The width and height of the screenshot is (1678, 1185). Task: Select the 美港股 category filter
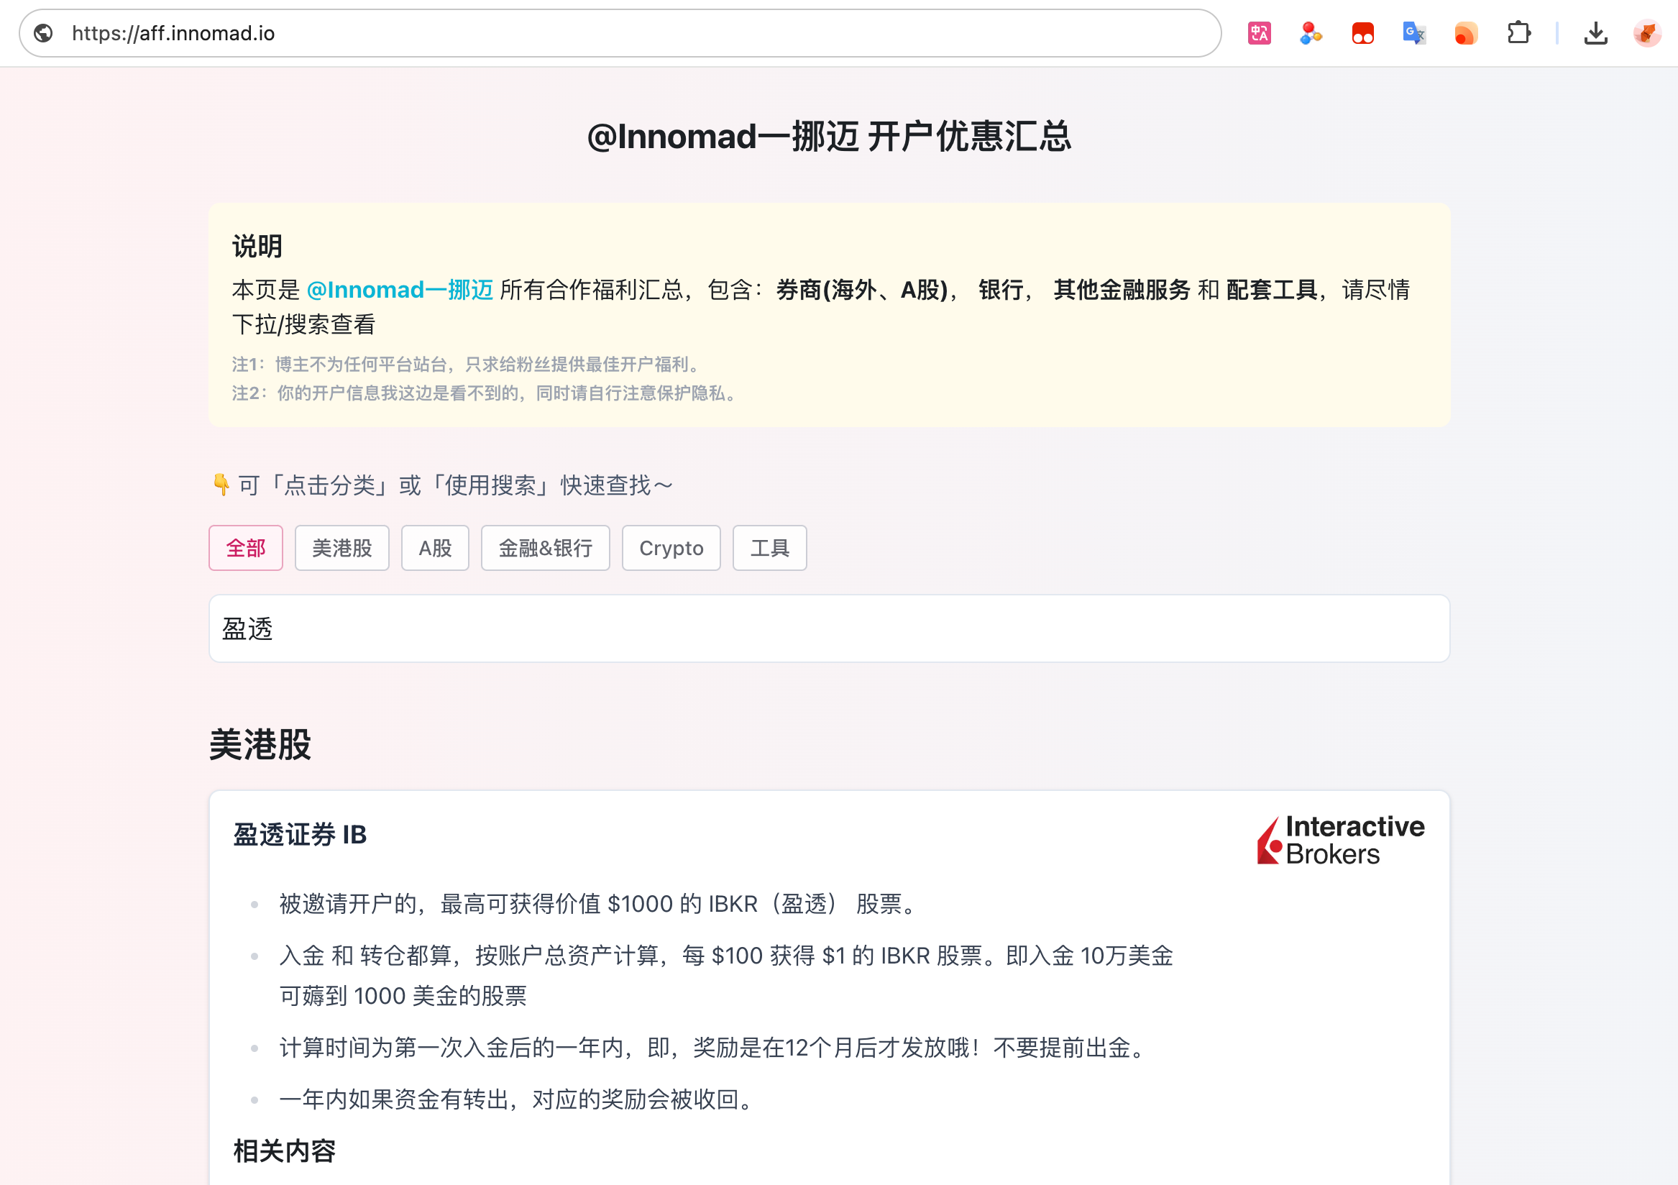tap(342, 547)
